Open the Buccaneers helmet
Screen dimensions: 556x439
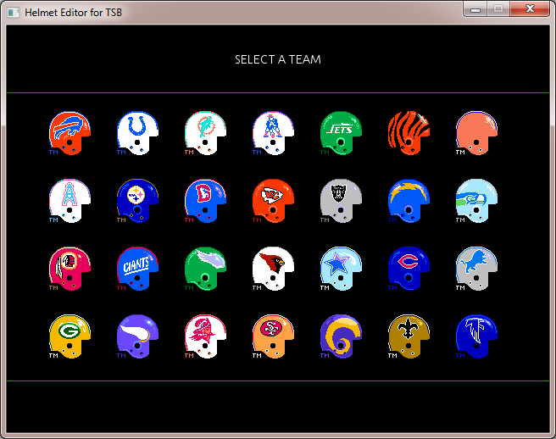(205, 336)
